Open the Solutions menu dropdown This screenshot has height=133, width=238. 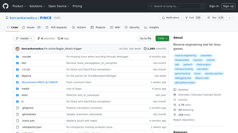[37, 6]
